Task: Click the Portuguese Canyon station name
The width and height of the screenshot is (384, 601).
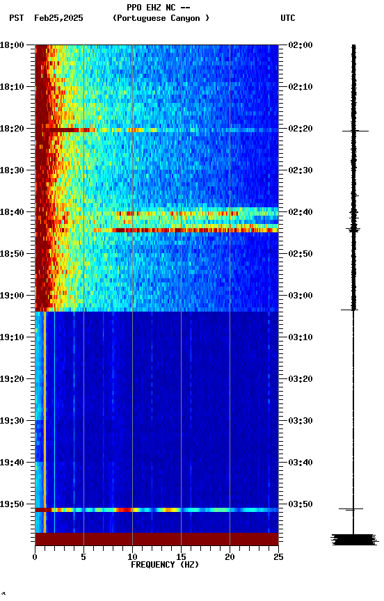Action: click(x=161, y=18)
